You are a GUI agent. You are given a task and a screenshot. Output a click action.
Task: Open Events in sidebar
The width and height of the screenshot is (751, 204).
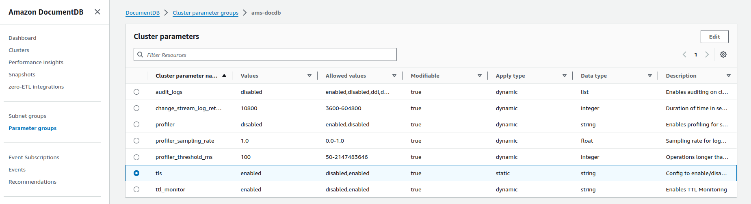click(17, 169)
